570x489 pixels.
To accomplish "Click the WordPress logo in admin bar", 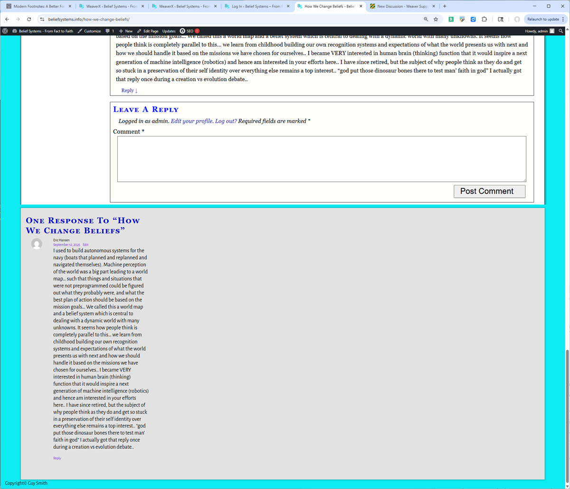I will point(5,31).
